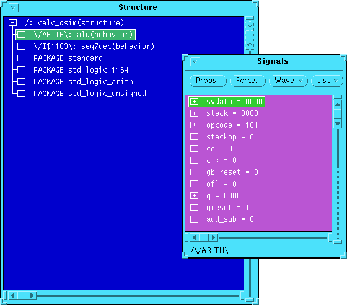The width and height of the screenshot is (347, 305).
Task: Select the stackop = 0 signal
Action: pyautogui.click(x=230, y=137)
